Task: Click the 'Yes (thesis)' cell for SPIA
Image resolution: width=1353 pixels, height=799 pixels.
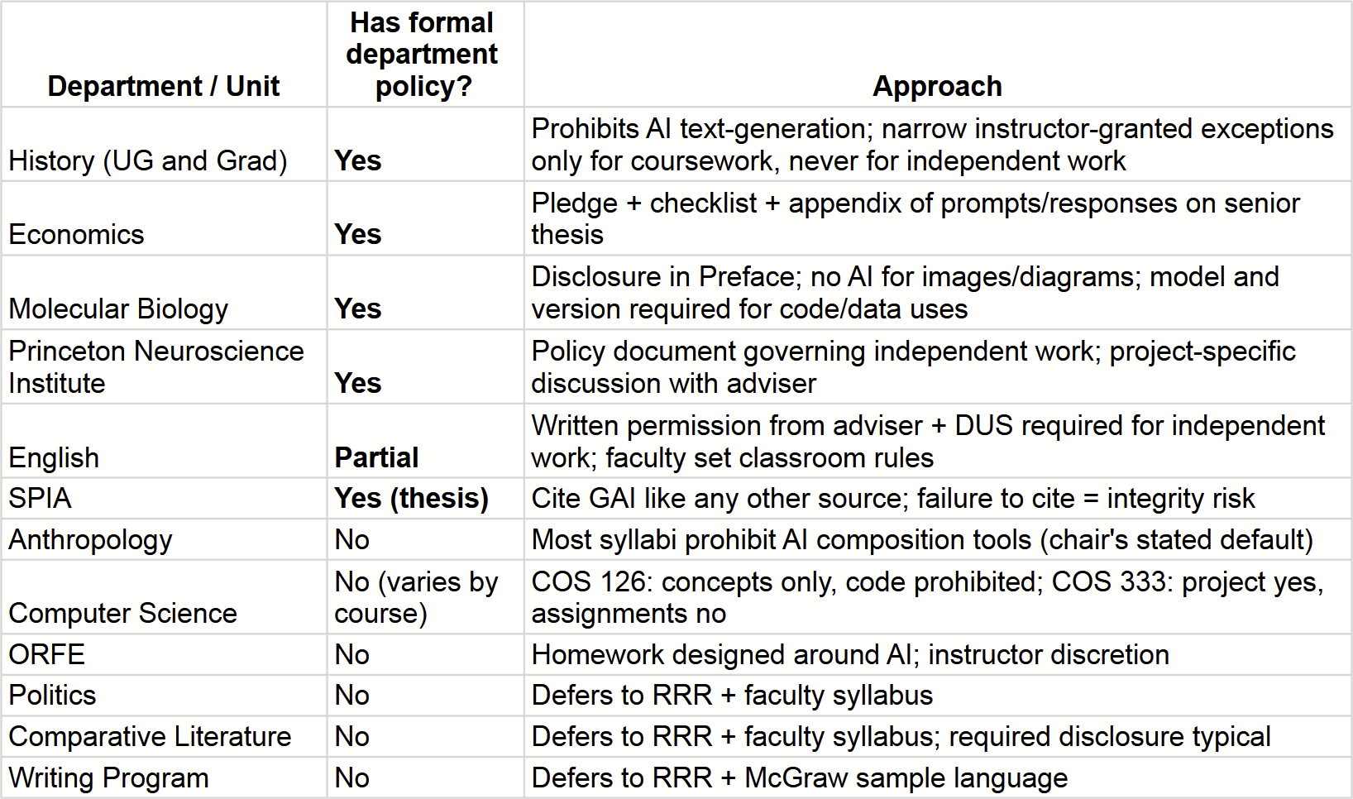Action: (425, 498)
